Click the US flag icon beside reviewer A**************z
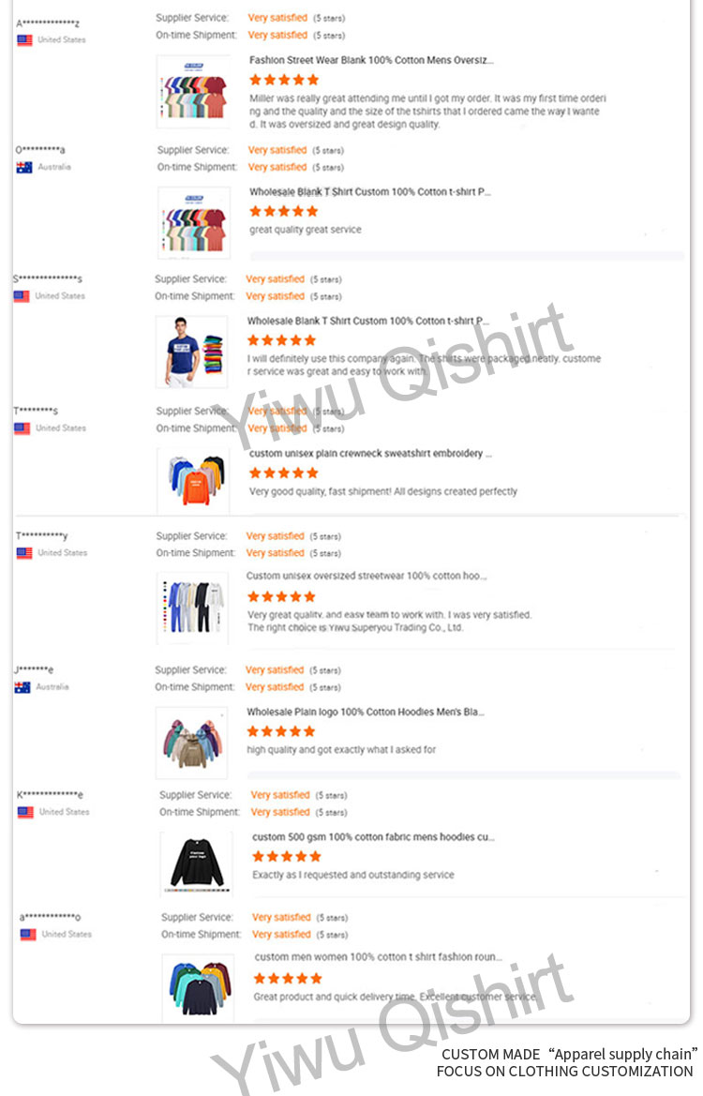 25,40
